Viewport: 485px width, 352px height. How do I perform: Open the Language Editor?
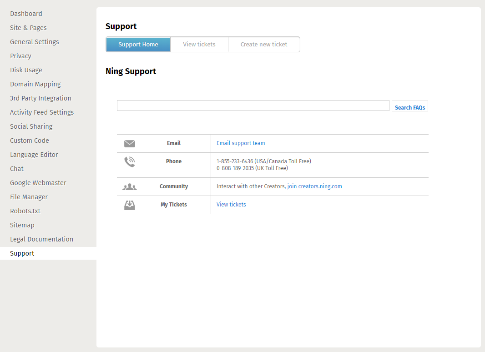tap(34, 155)
